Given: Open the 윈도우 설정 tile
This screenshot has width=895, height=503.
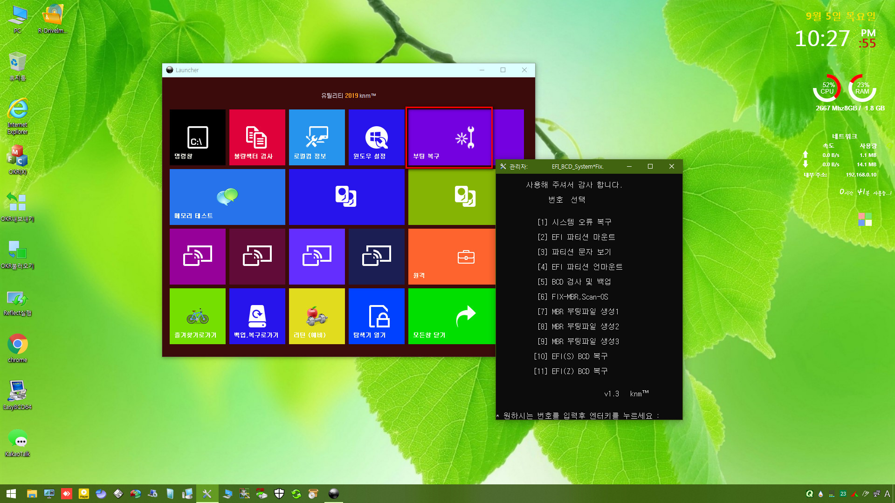Looking at the screenshot, I should click(376, 137).
